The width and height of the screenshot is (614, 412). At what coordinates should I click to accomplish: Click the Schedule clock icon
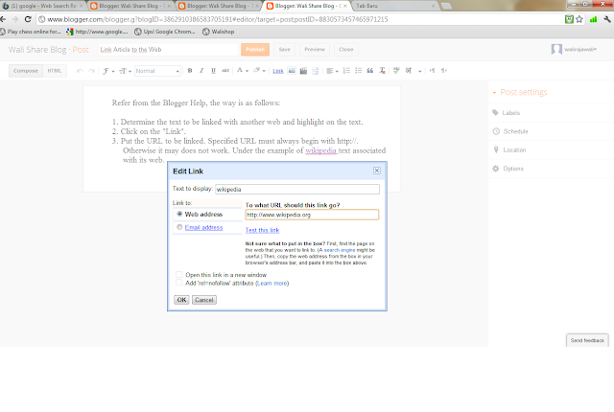coord(496,131)
